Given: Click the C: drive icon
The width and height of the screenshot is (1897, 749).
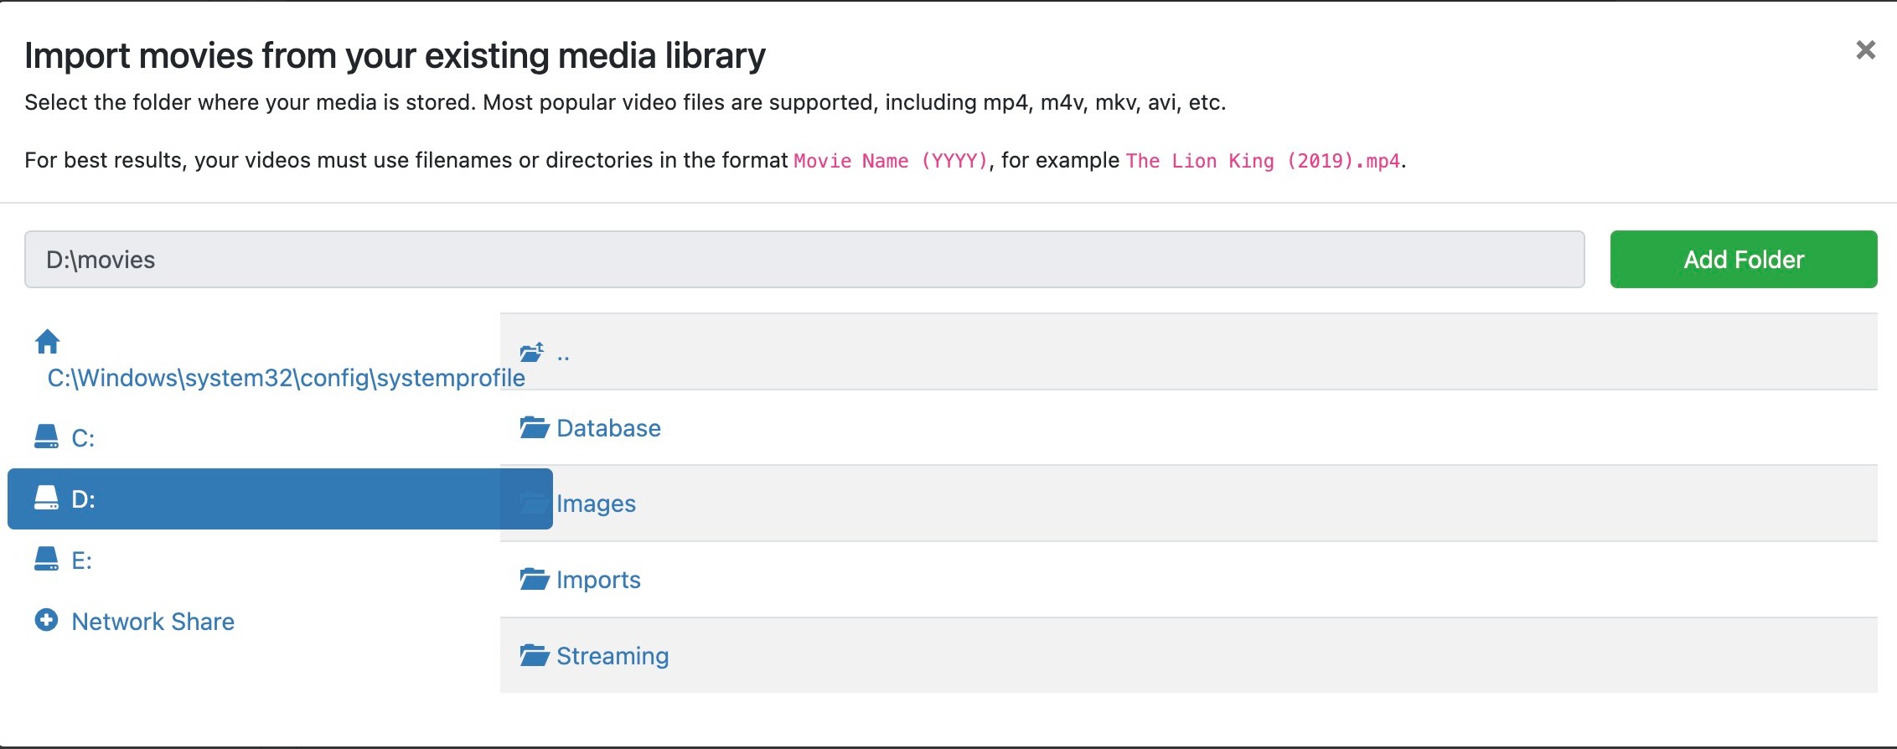Looking at the screenshot, I should (46, 436).
